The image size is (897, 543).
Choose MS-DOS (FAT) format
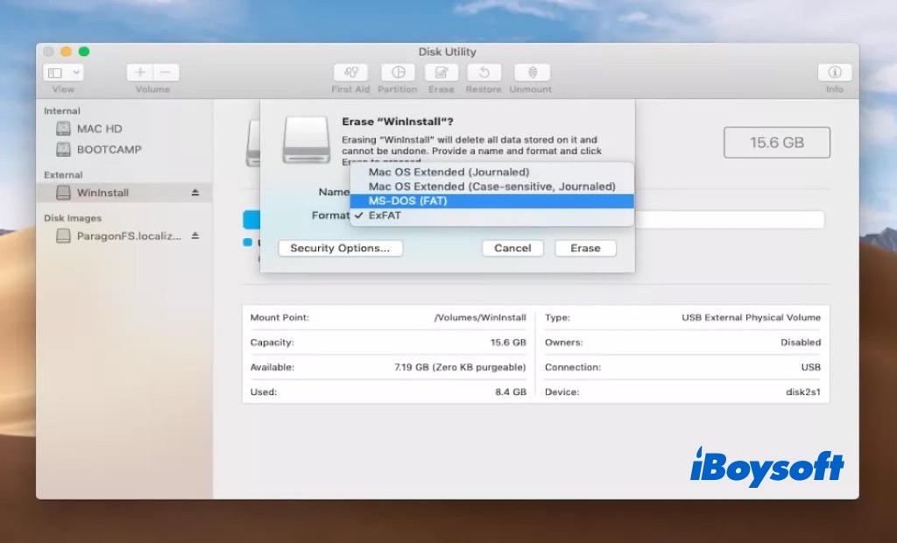click(396, 201)
